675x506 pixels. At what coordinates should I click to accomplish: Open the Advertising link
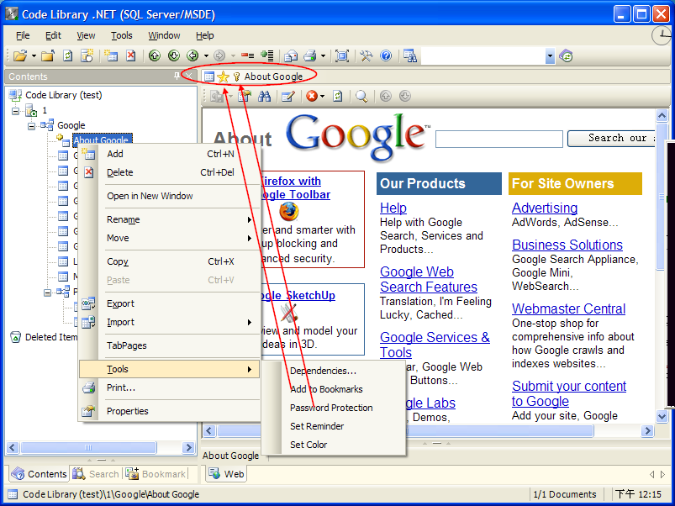pyautogui.click(x=545, y=208)
